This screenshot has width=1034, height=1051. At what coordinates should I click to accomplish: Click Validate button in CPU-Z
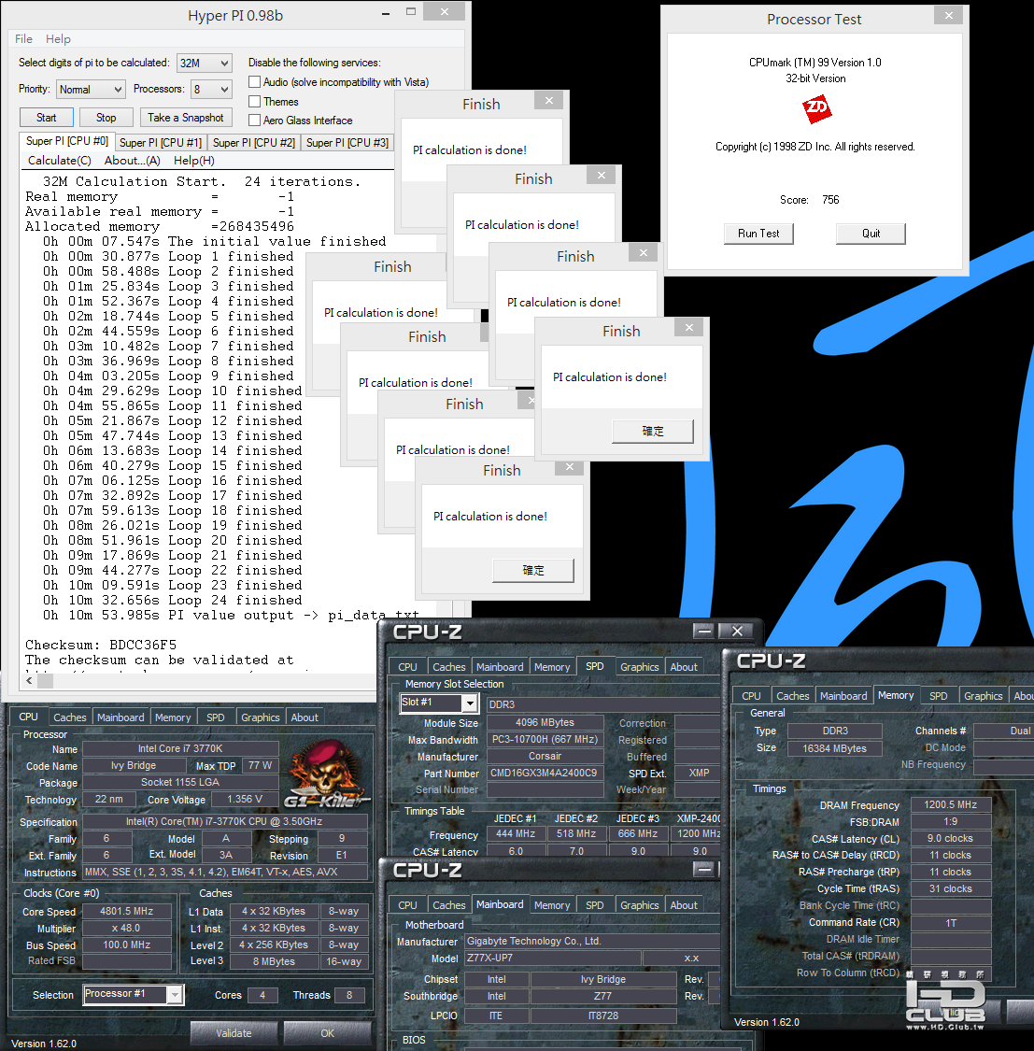[234, 1033]
